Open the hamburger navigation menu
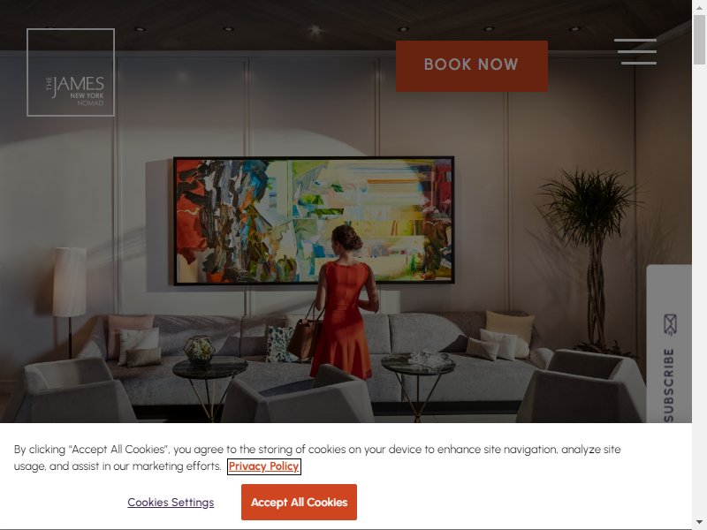 [x=635, y=51]
